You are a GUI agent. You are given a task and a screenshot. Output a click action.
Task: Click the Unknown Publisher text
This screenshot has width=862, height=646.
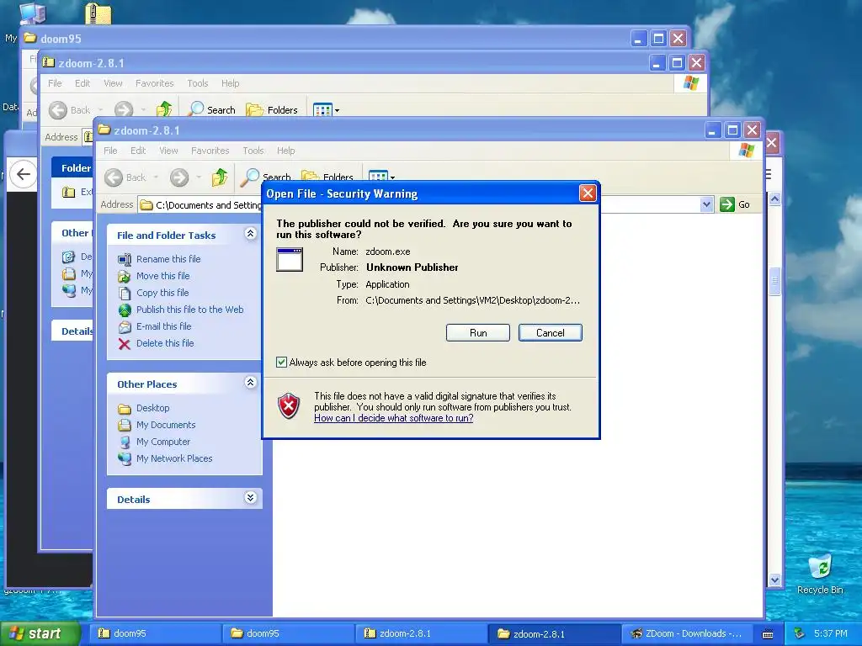point(412,267)
